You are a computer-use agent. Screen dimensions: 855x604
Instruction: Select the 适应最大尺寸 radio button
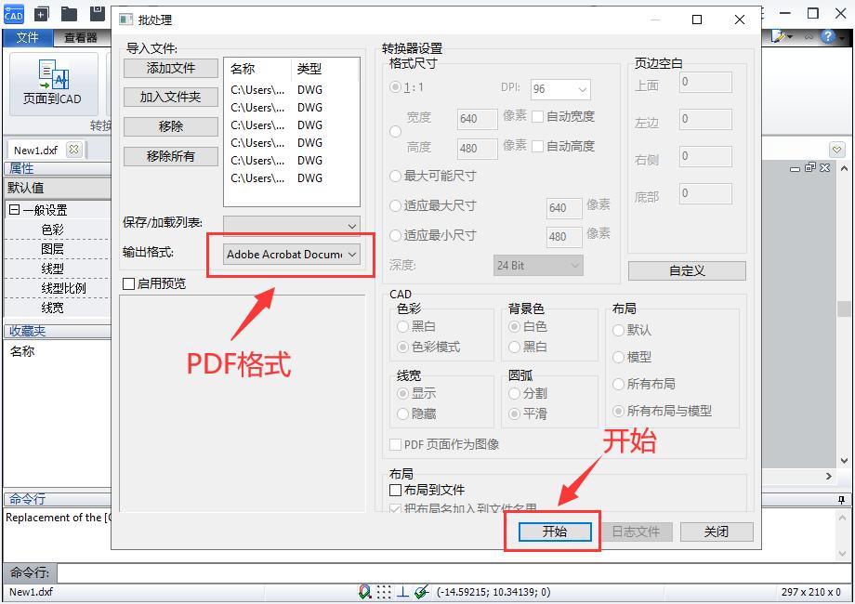394,208
